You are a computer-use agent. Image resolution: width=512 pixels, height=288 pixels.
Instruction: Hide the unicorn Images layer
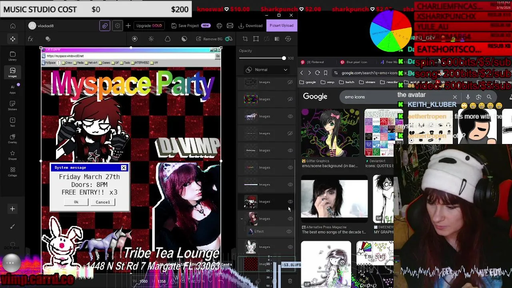coord(290,116)
